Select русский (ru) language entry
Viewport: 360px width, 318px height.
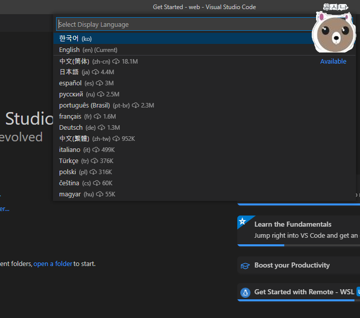pos(204,94)
